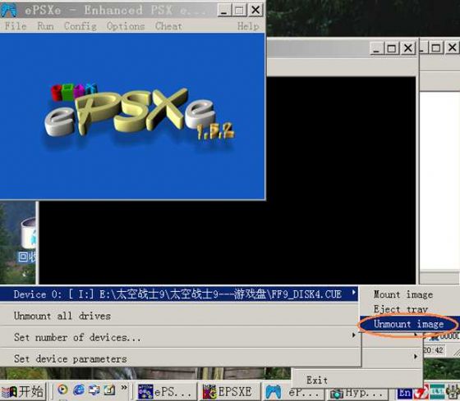460x401 pixels.
Task: Switch to the eP... gamepad taskbar button
Action: (294, 393)
